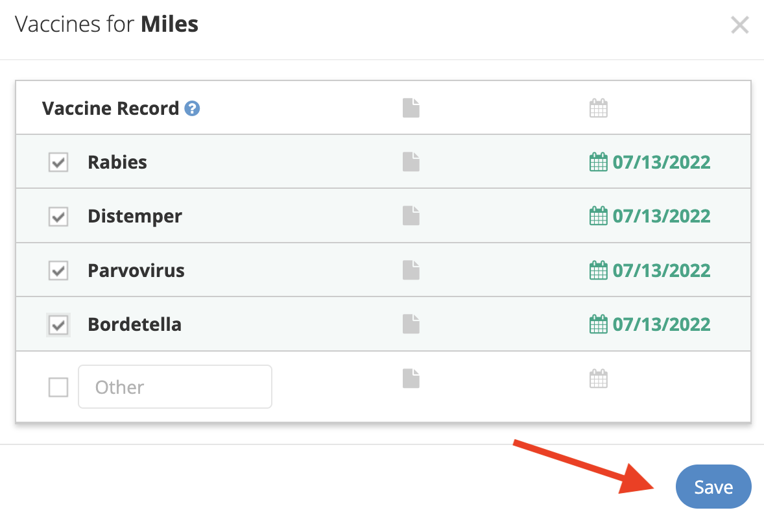Image resolution: width=764 pixels, height=519 pixels.
Task: Click the Rabies document upload icon
Action: click(x=411, y=162)
